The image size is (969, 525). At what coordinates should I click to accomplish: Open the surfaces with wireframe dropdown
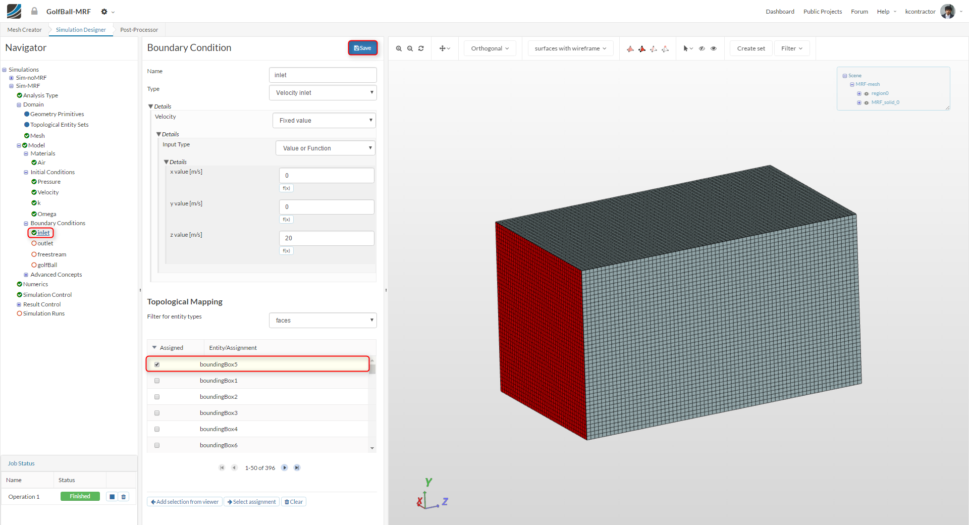coord(570,48)
